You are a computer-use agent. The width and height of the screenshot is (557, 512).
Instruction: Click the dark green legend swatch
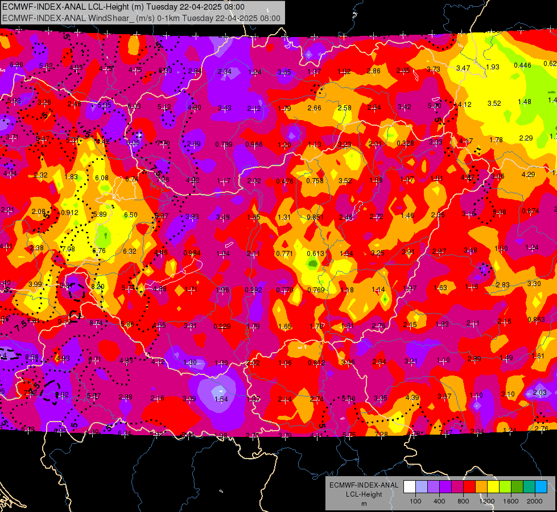pos(517,487)
